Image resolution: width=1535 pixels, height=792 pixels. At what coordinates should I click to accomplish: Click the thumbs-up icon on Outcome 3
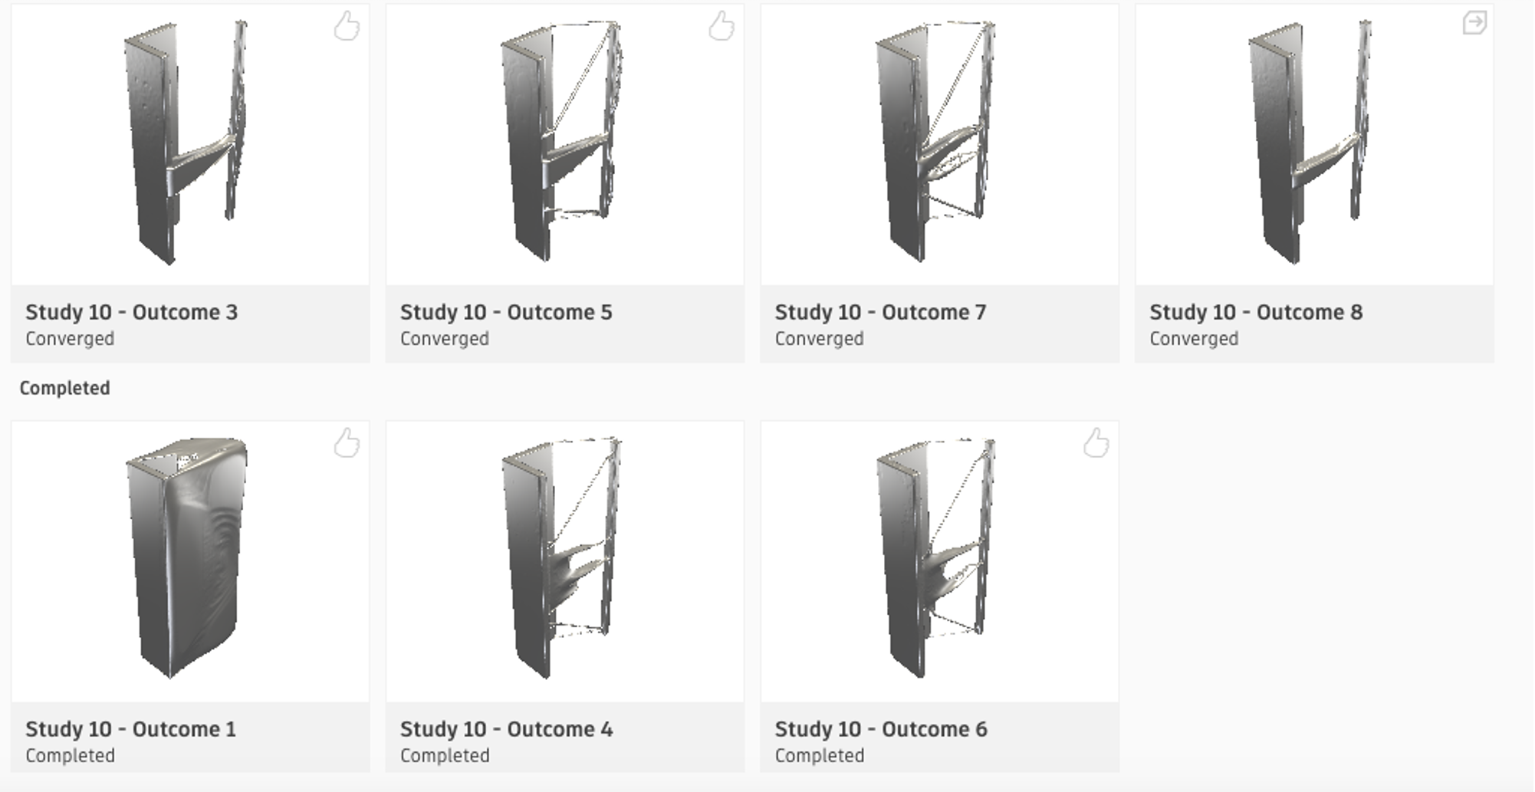(x=345, y=27)
